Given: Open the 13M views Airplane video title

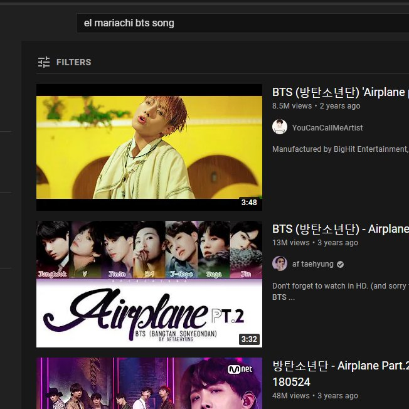Looking at the screenshot, I should pyautogui.click(x=341, y=229).
